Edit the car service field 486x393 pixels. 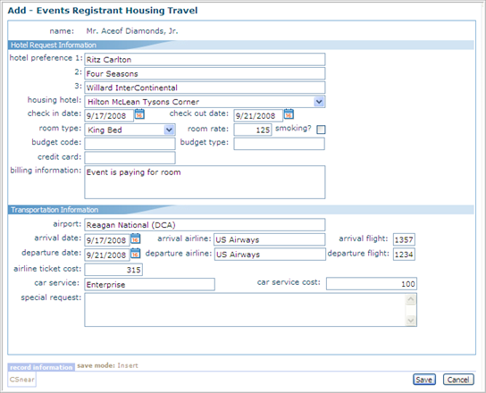pyautogui.click(x=150, y=284)
